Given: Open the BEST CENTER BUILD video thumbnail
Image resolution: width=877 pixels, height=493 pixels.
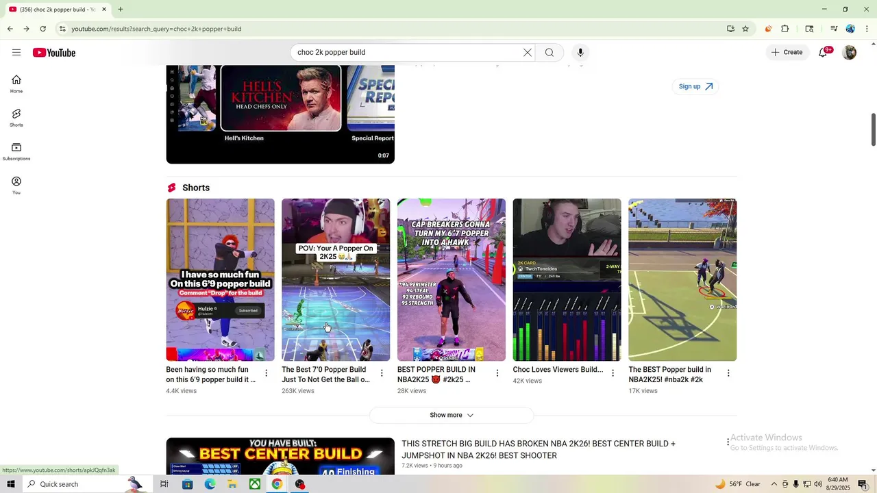Looking at the screenshot, I should [280, 456].
